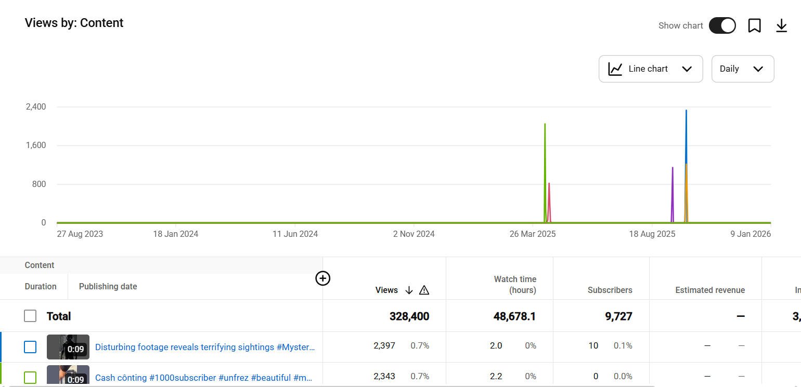The height and width of the screenshot is (387, 801).
Task: Click the tall blue spike in chart
Action: (x=686, y=135)
